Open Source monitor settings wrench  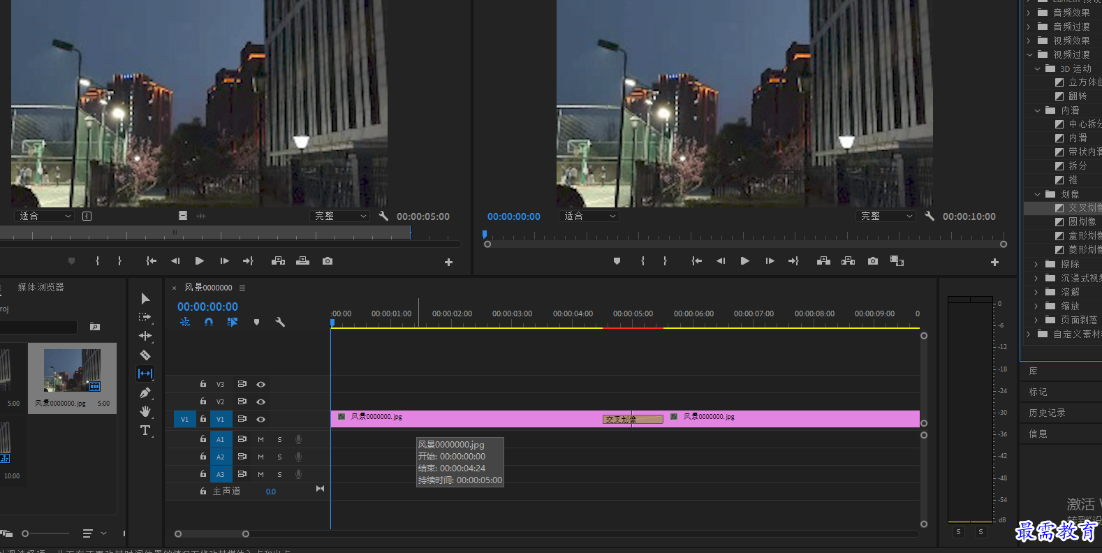click(x=383, y=216)
